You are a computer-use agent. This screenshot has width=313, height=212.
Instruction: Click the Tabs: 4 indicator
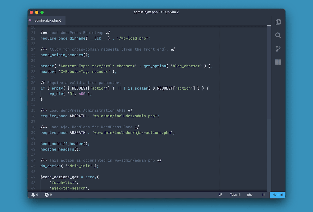pos(235,195)
